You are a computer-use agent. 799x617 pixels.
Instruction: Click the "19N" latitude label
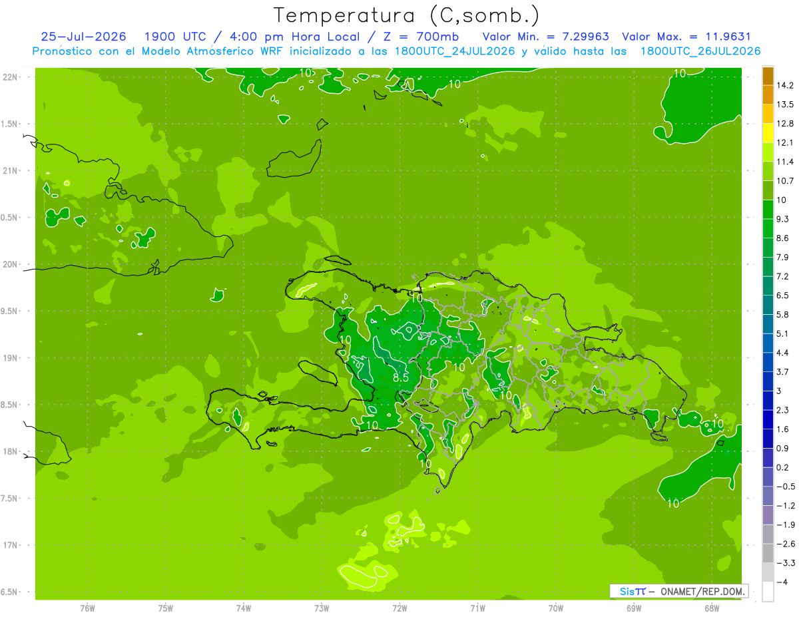10,358
